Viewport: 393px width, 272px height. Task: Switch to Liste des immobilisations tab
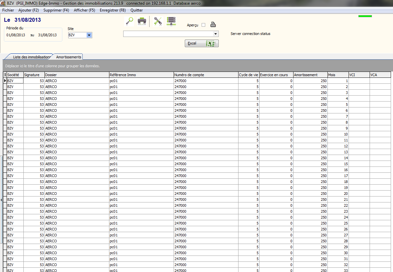32,57
